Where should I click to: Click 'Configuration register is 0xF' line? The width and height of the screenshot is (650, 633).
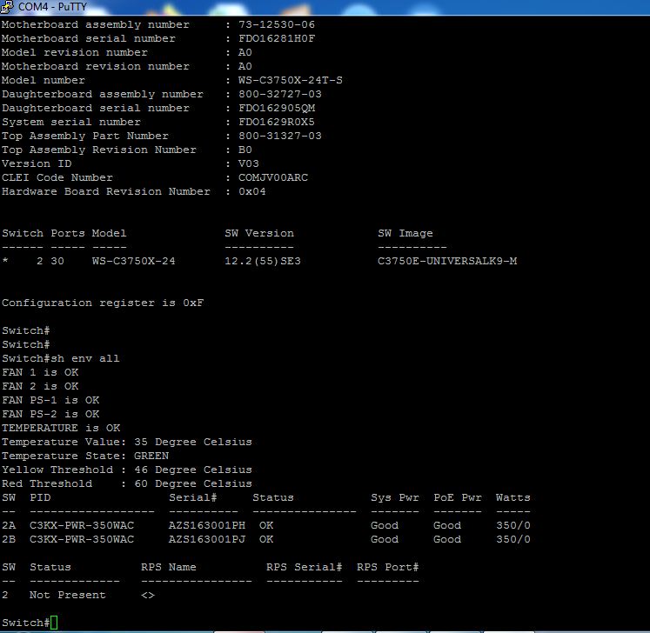pos(103,303)
